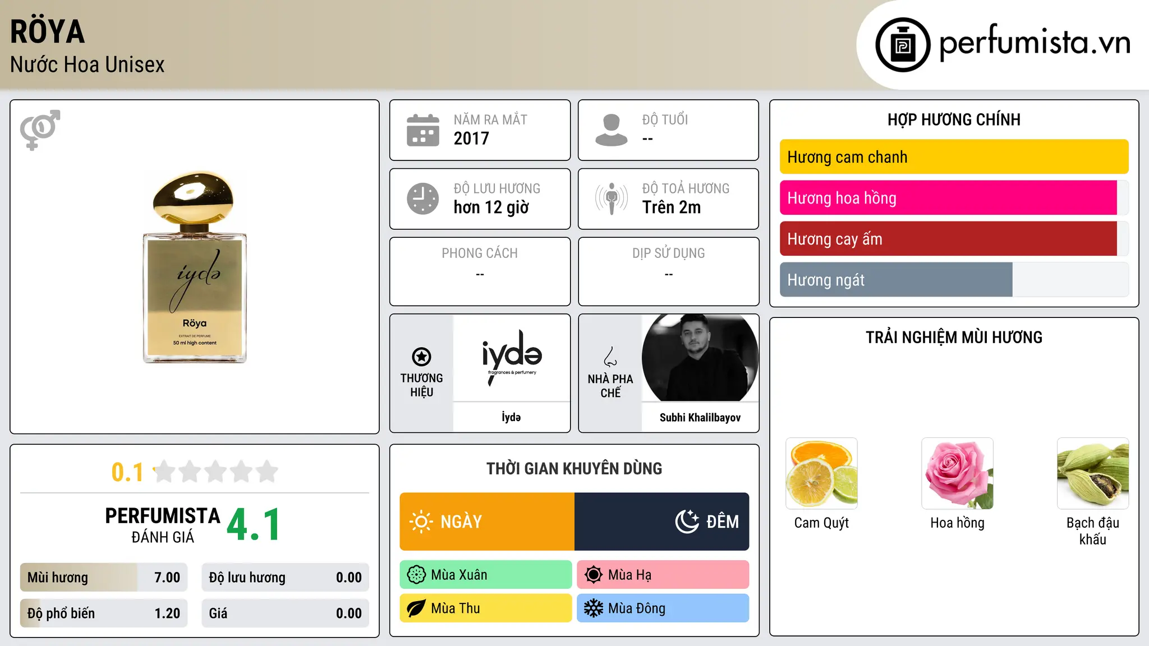Click the Giá score bar
Screen dimensions: 1149x646
click(x=286, y=613)
